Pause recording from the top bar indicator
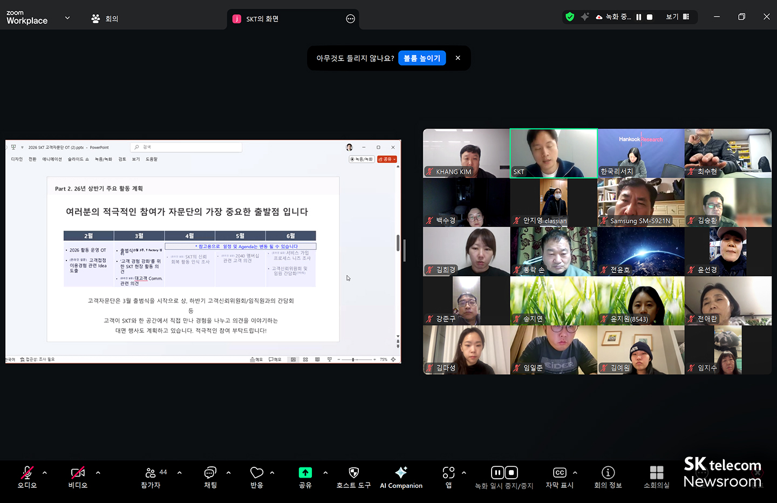The height and width of the screenshot is (503, 777). 639,17
